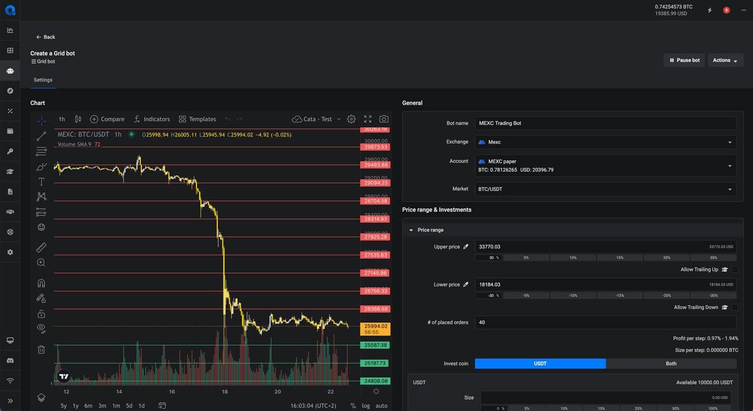The width and height of the screenshot is (753, 411).
Task: Toggle the log scale on the chart
Action: coord(366,406)
